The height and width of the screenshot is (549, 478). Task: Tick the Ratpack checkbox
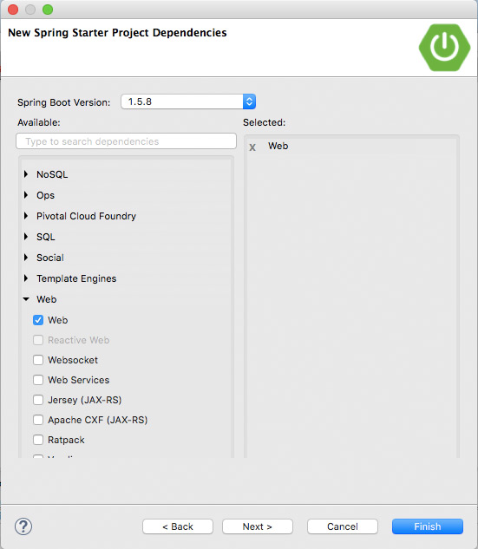[38, 440]
